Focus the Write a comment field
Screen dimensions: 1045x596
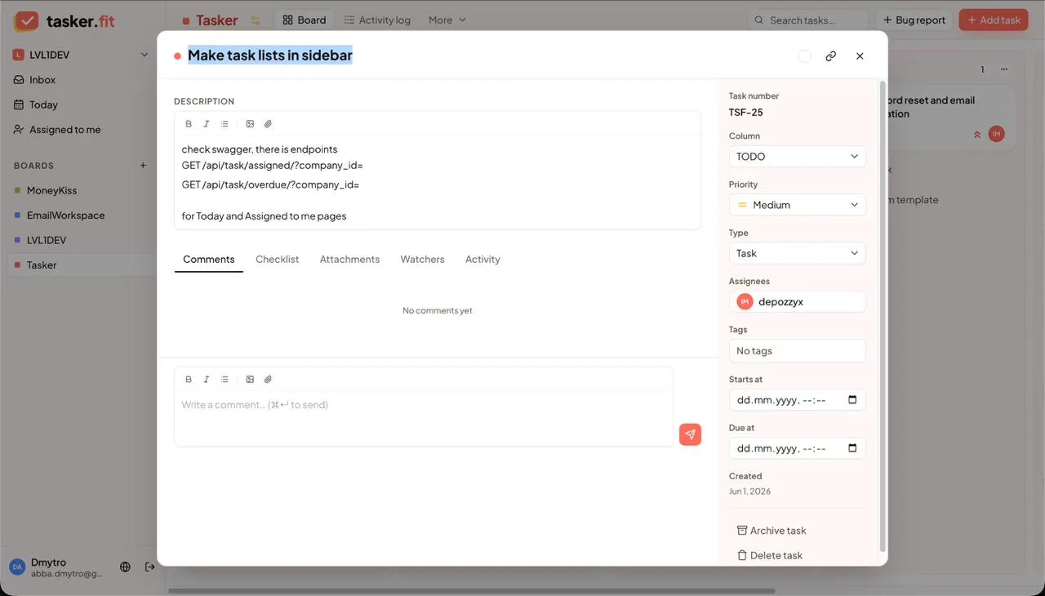[x=424, y=418]
